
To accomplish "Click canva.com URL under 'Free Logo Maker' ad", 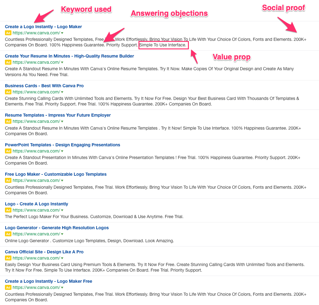I will point(36,180).
